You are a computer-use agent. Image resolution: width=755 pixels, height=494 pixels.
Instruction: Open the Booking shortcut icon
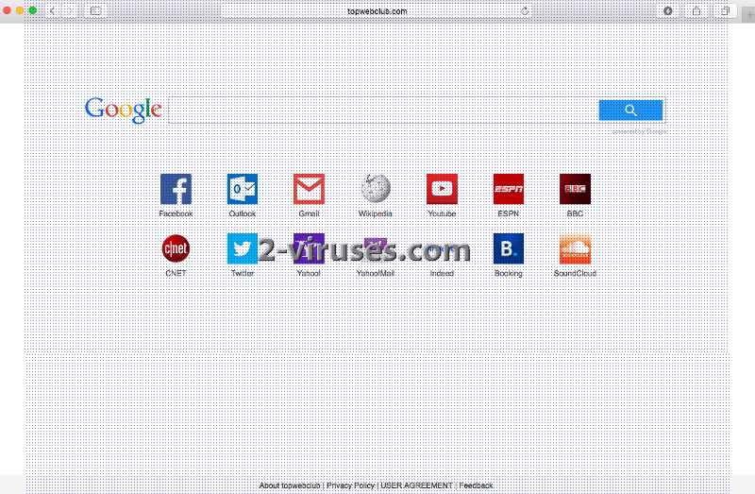(x=509, y=248)
